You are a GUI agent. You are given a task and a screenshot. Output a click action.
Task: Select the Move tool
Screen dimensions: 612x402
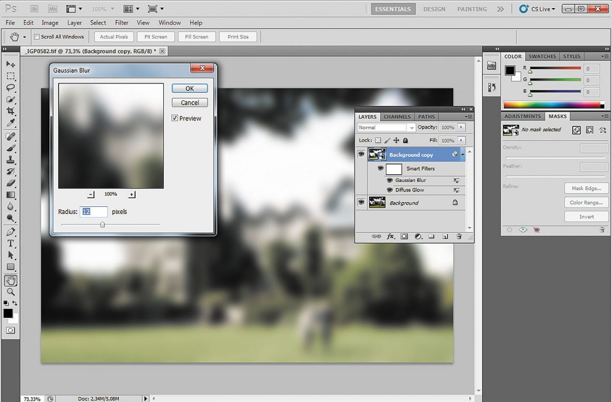coord(10,64)
